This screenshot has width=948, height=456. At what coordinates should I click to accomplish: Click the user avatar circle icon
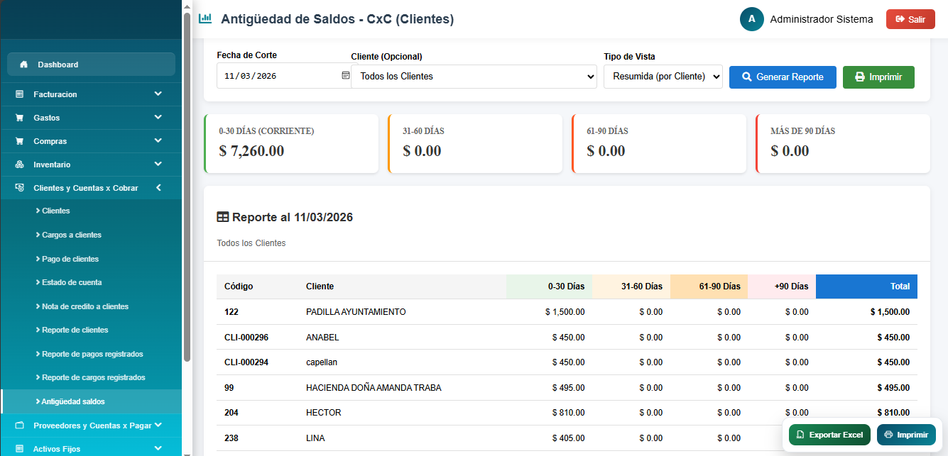(x=751, y=19)
